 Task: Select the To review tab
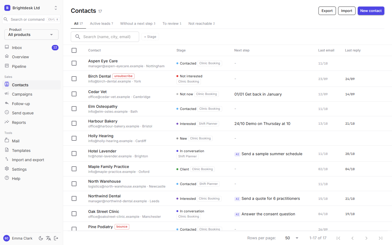click(172, 24)
